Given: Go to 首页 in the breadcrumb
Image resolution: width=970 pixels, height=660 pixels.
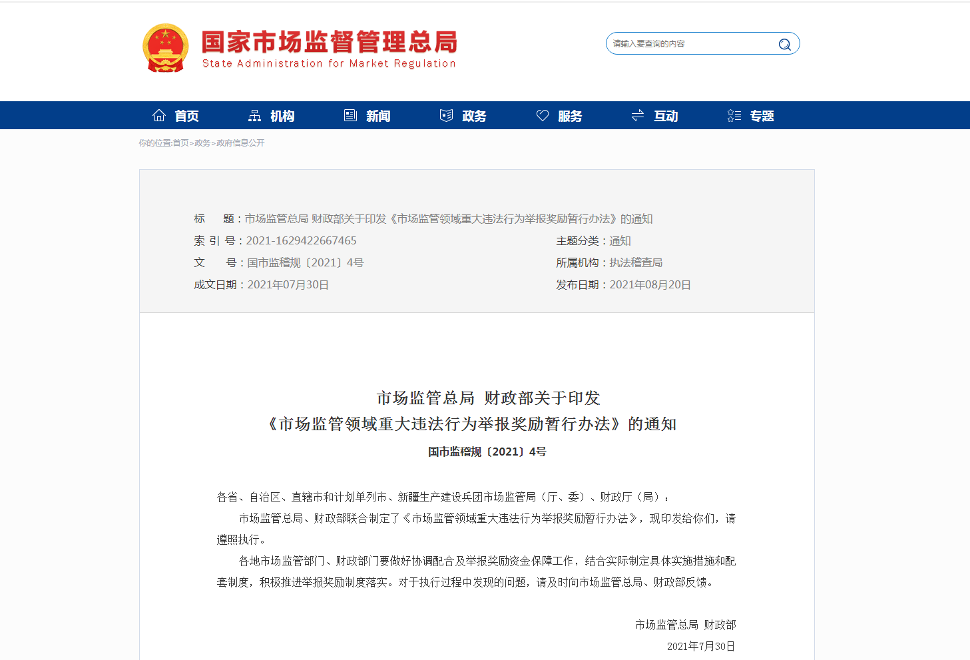Looking at the screenshot, I should tap(180, 143).
